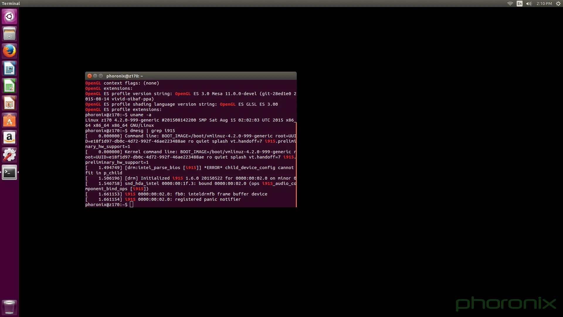Open the sound volume indicator
563x317 pixels.
[x=529, y=4]
